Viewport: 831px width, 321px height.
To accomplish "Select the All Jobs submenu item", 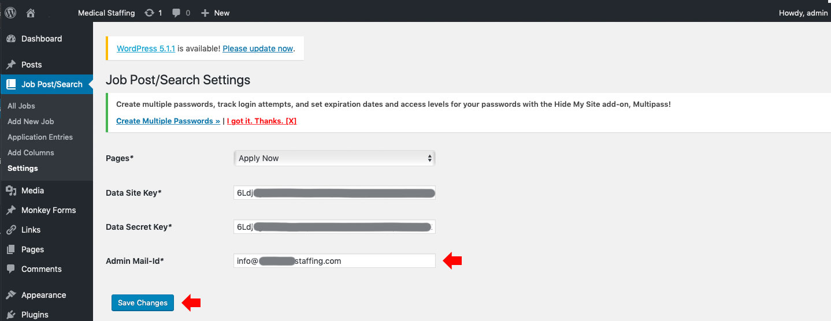I will [21, 106].
